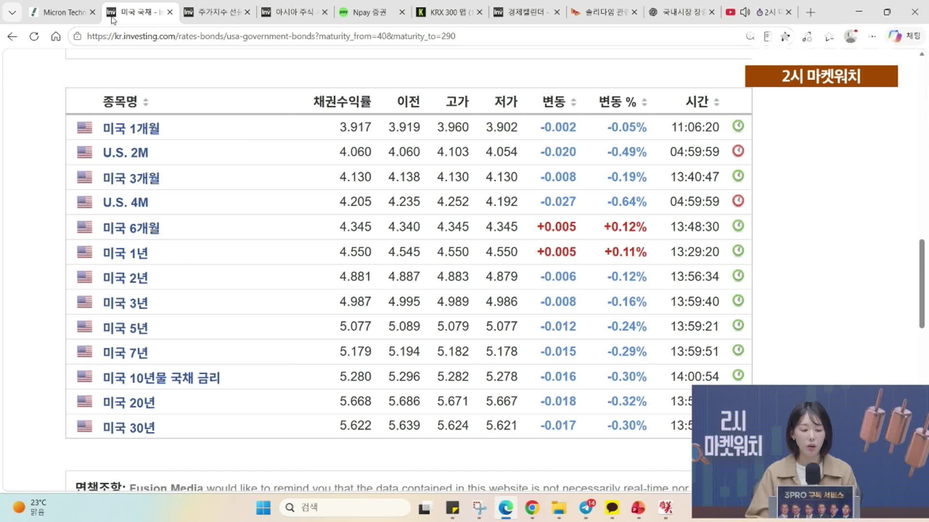This screenshot has width=929, height=522.
Task: Click the webcam video overlay thumbnail
Action: click(x=810, y=451)
